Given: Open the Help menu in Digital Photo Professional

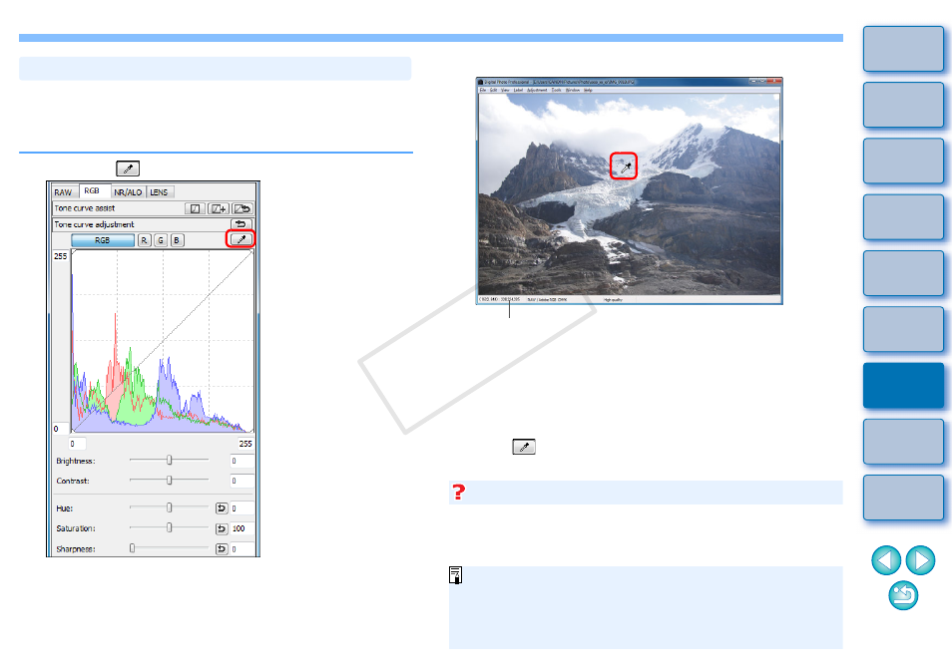Looking at the screenshot, I should tap(589, 90).
